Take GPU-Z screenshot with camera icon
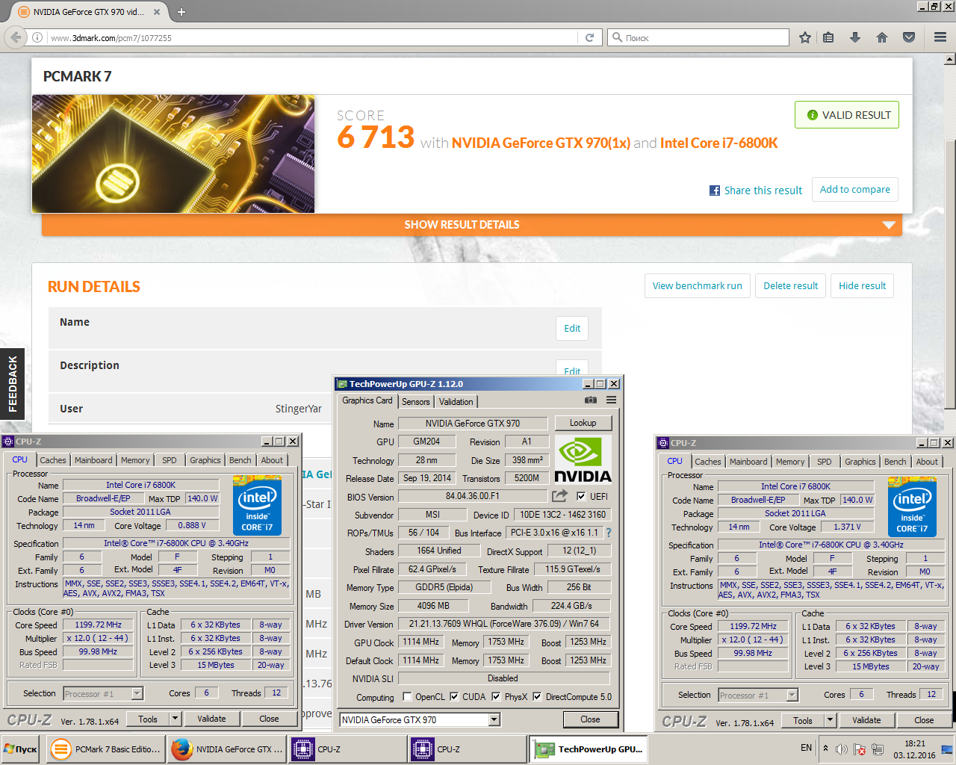This screenshot has width=956, height=765. pos(590,400)
